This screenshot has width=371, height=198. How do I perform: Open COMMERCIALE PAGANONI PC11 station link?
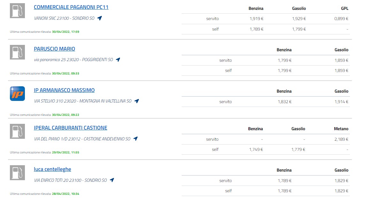71,7
